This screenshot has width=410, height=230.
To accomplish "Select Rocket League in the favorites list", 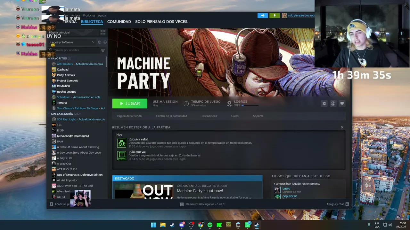I will [x=66, y=92].
